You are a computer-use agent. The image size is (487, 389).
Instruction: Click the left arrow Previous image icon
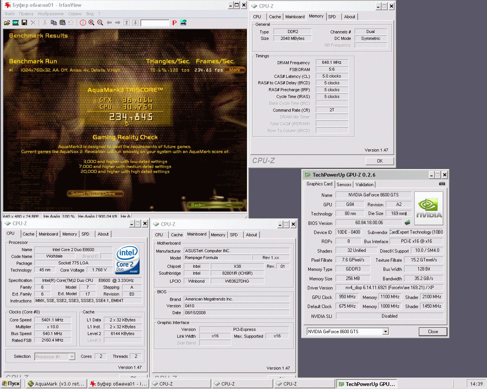[x=109, y=23]
